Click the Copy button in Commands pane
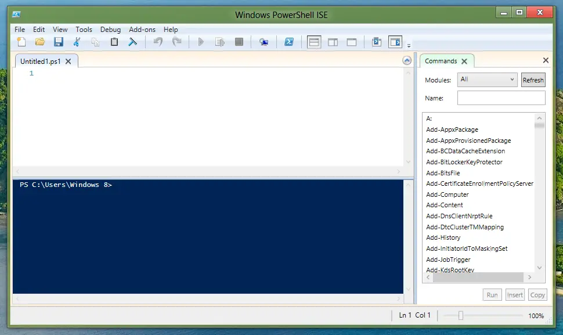This screenshot has width=563, height=335. 537,295
